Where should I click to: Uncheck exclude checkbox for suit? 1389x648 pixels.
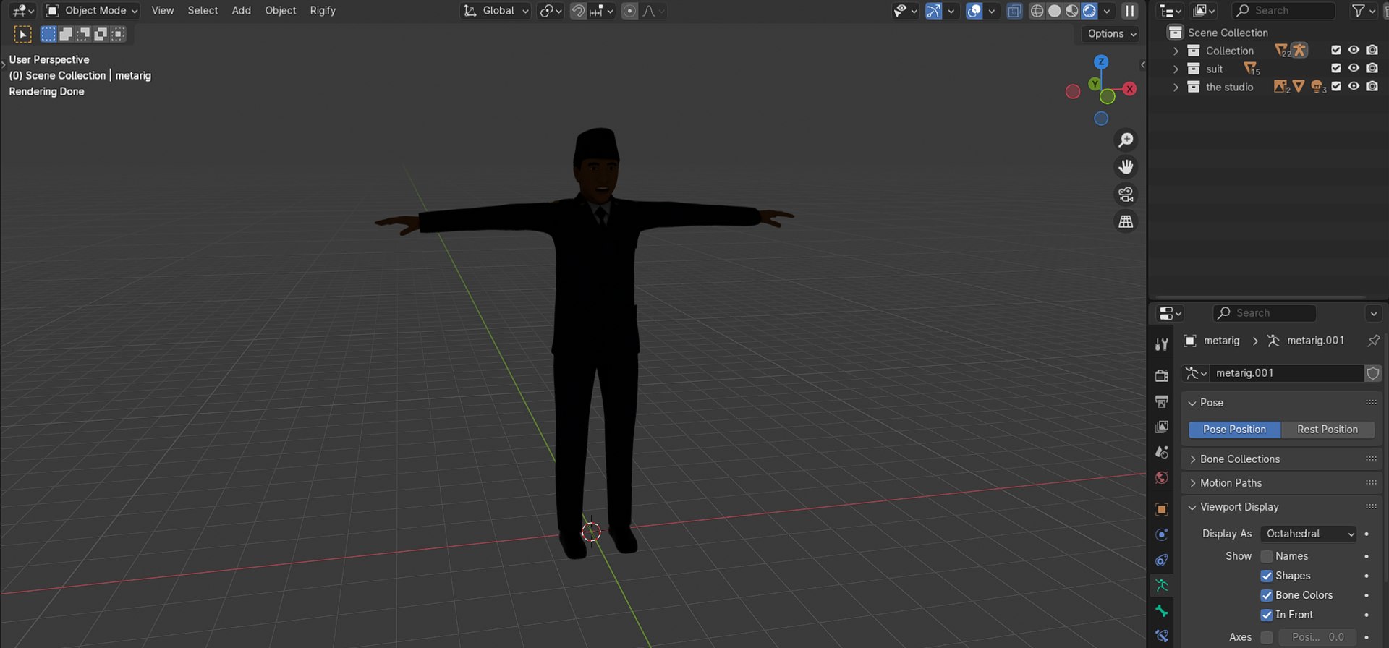pos(1336,68)
